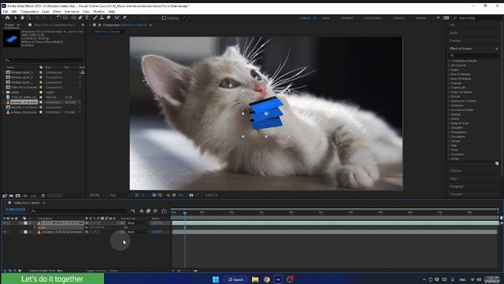Switch to the Standard workspace
This screenshot has width=504, height=284.
[347, 18]
